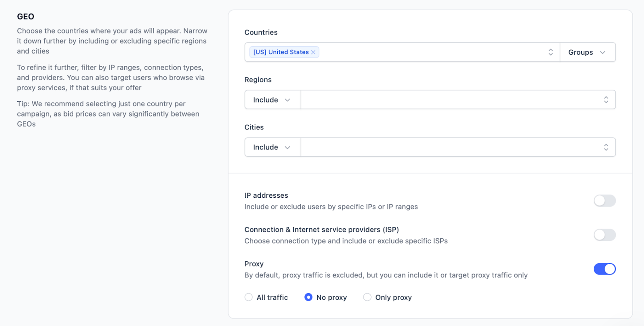The width and height of the screenshot is (644, 326).
Task: Open the Groups dropdown
Action: [581, 52]
